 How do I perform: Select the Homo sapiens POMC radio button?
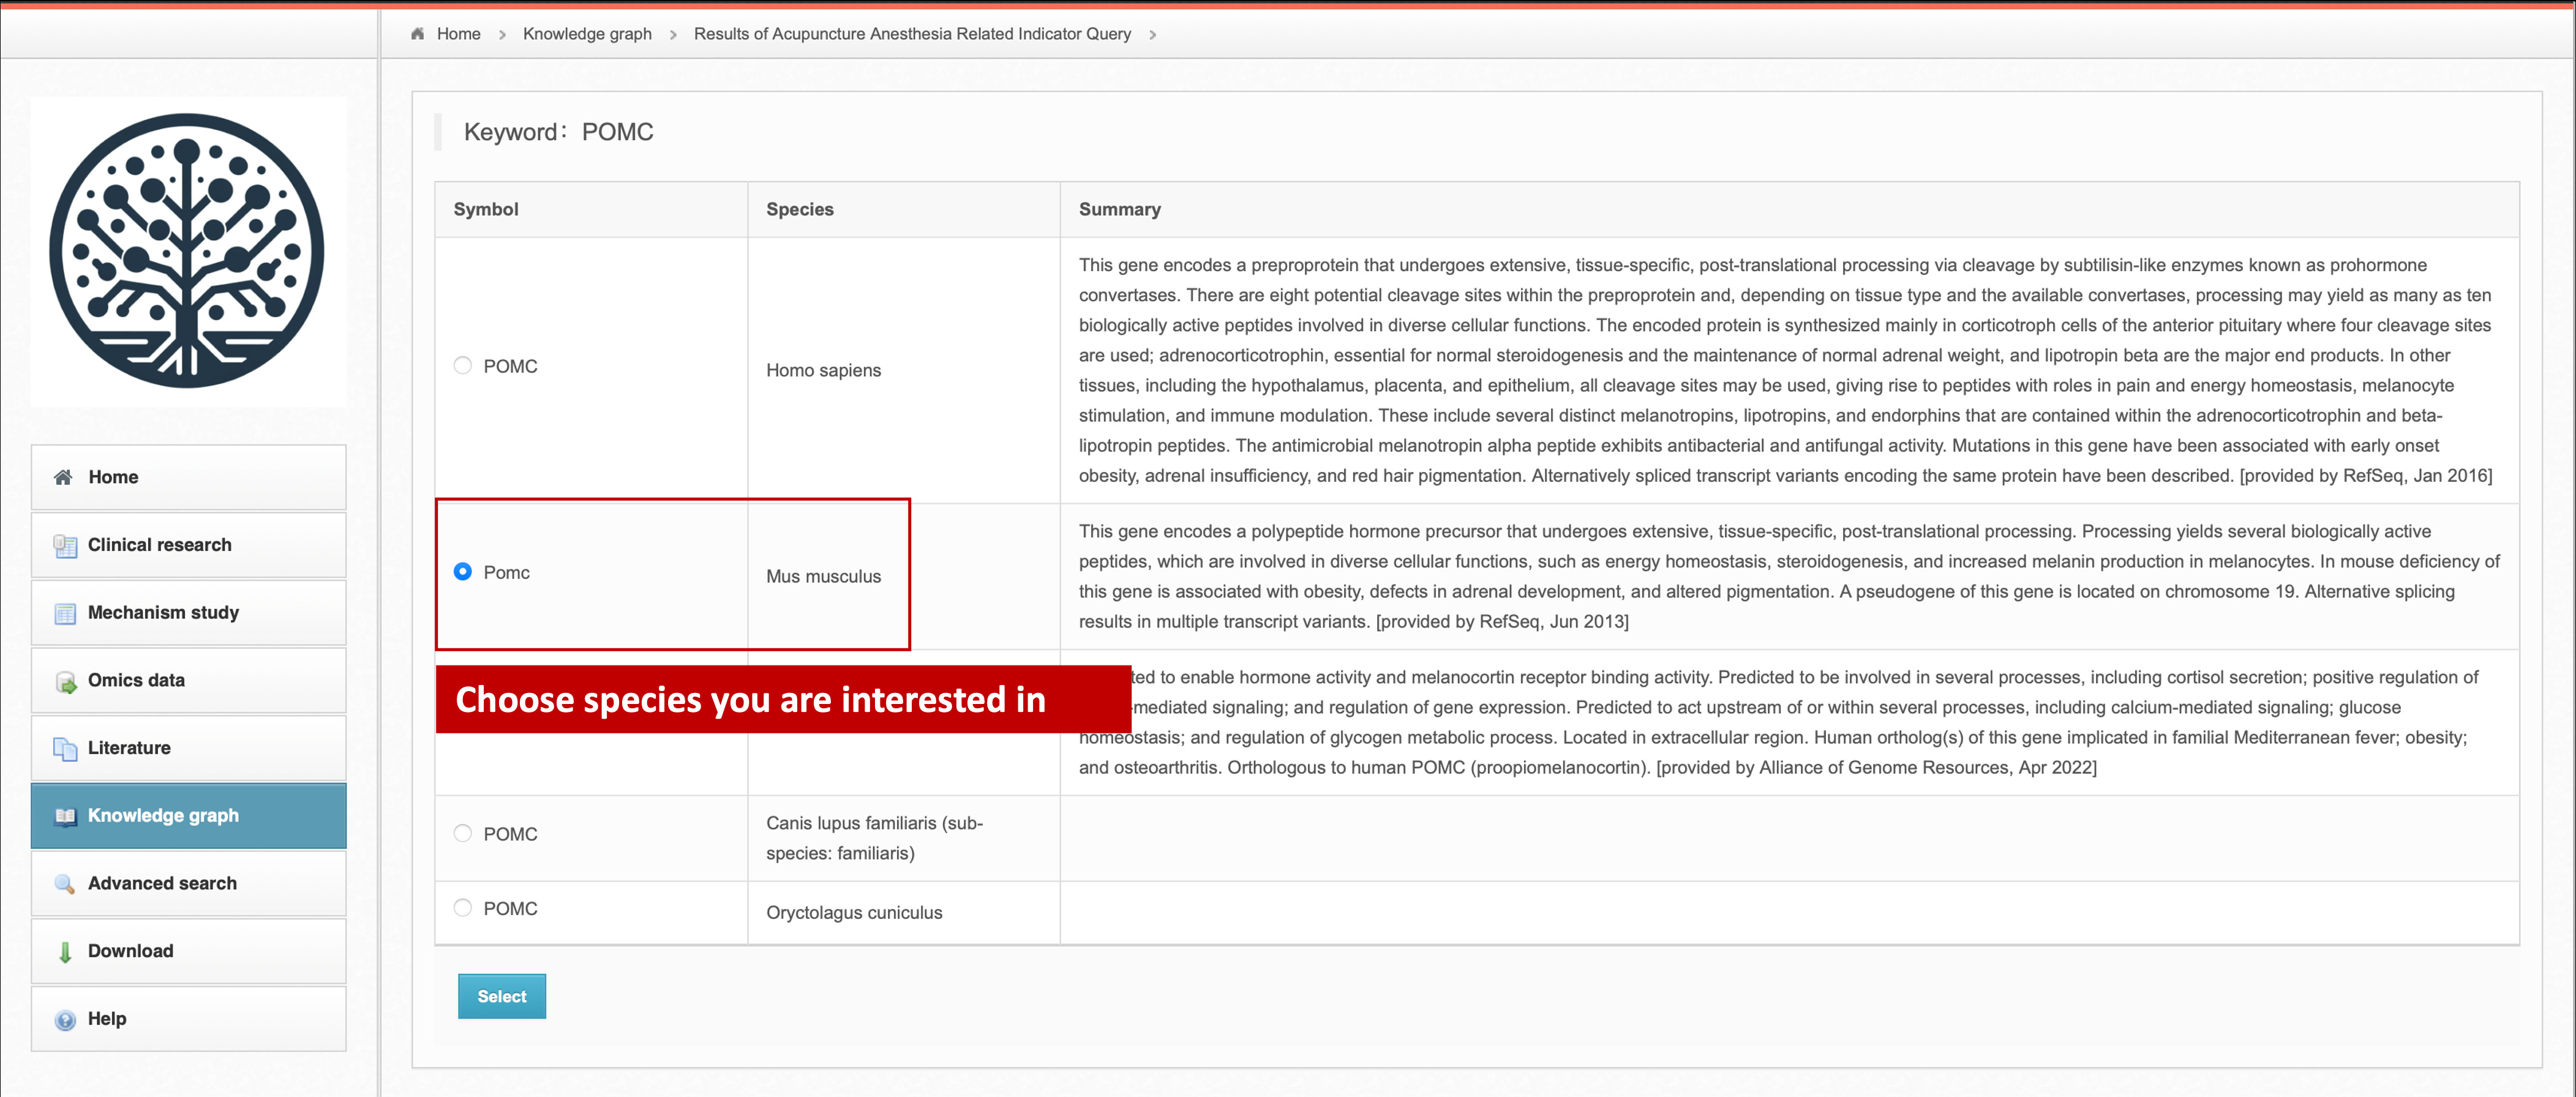(462, 365)
